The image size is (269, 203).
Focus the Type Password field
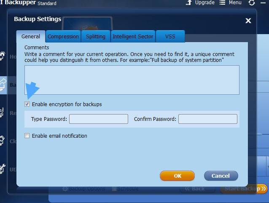[x=99, y=119]
